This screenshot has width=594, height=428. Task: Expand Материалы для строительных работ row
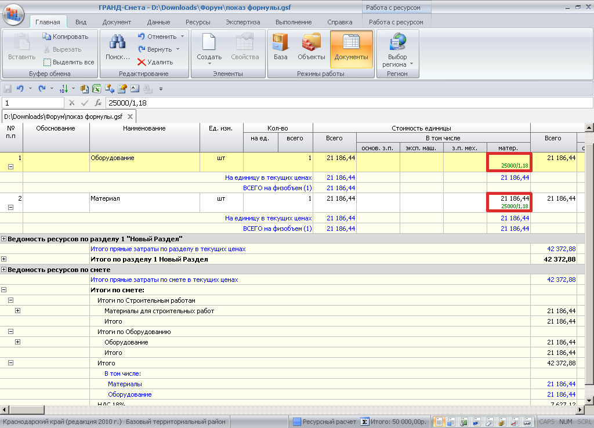pos(17,311)
